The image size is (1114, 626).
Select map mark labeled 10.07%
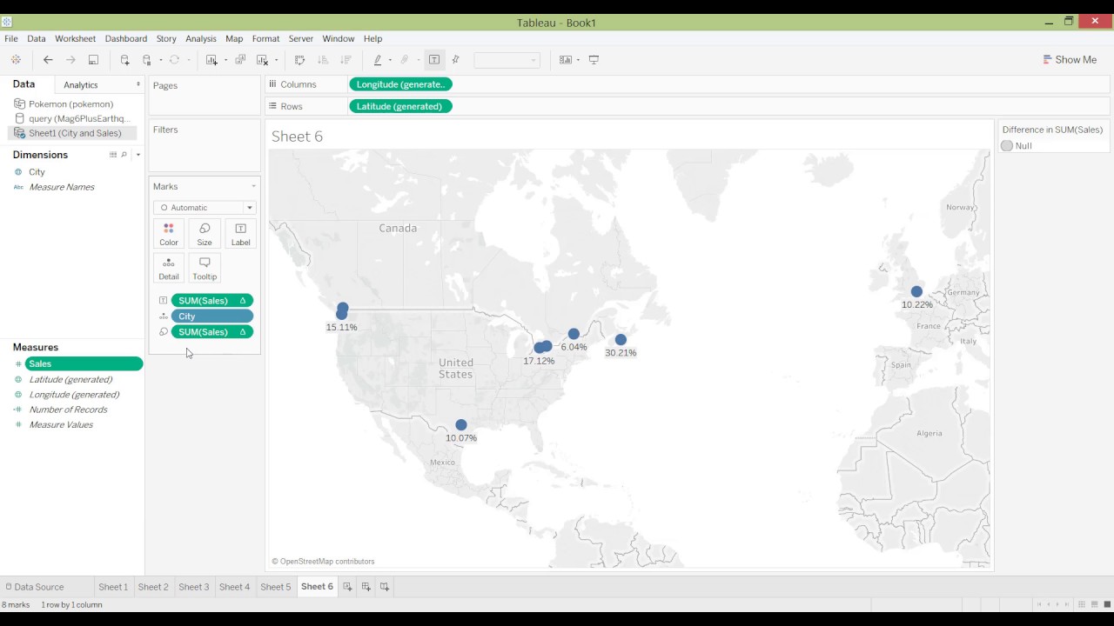[x=461, y=425]
